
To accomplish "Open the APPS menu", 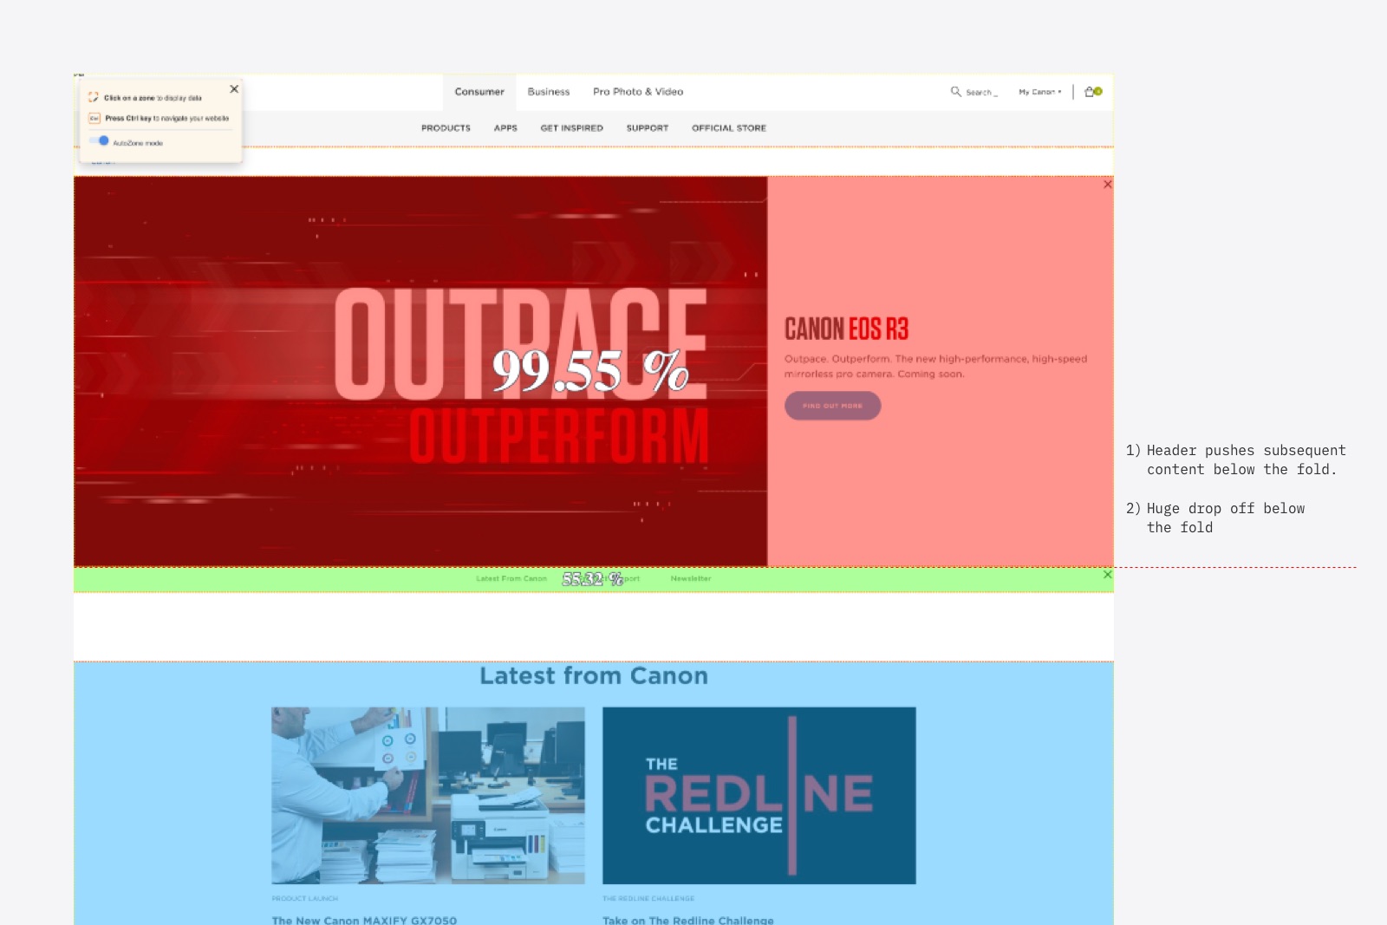I will [x=505, y=128].
